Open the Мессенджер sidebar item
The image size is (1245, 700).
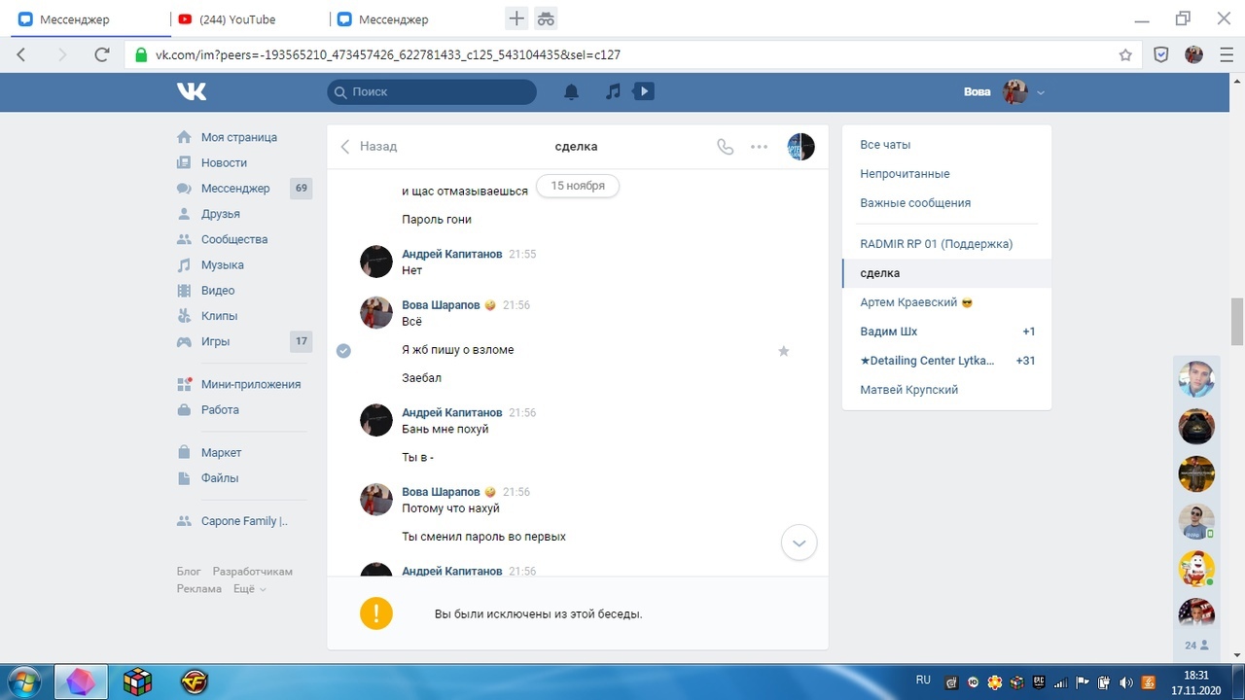(x=234, y=189)
